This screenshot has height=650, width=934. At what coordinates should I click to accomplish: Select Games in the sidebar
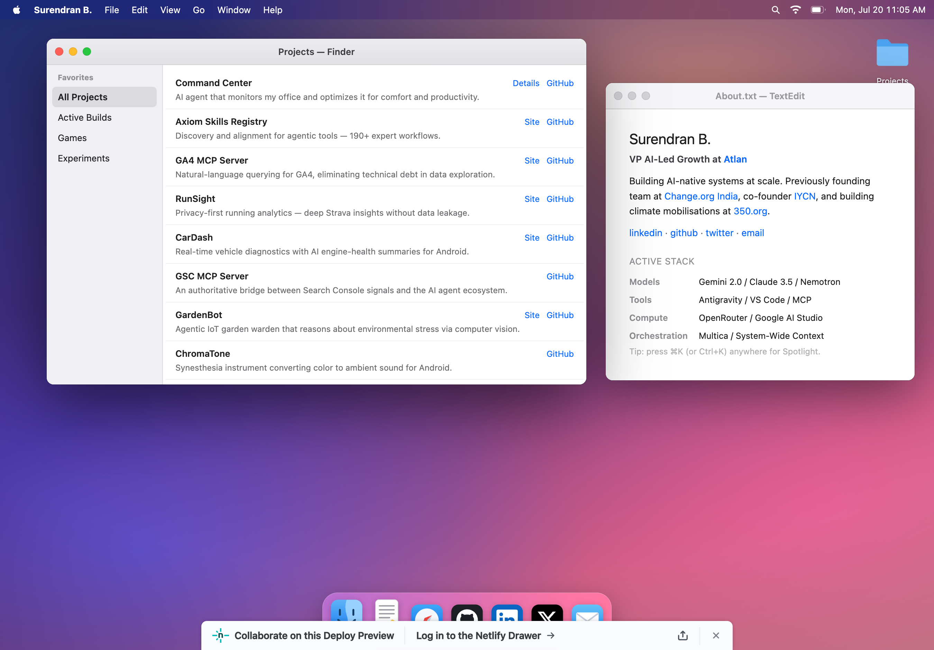pyautogui.click(x=104, y=138)
